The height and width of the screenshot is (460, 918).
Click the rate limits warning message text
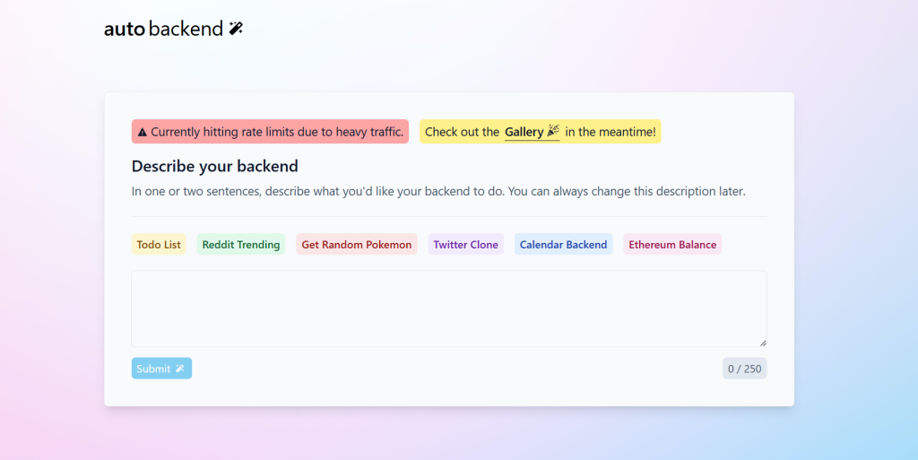[277, 132]
